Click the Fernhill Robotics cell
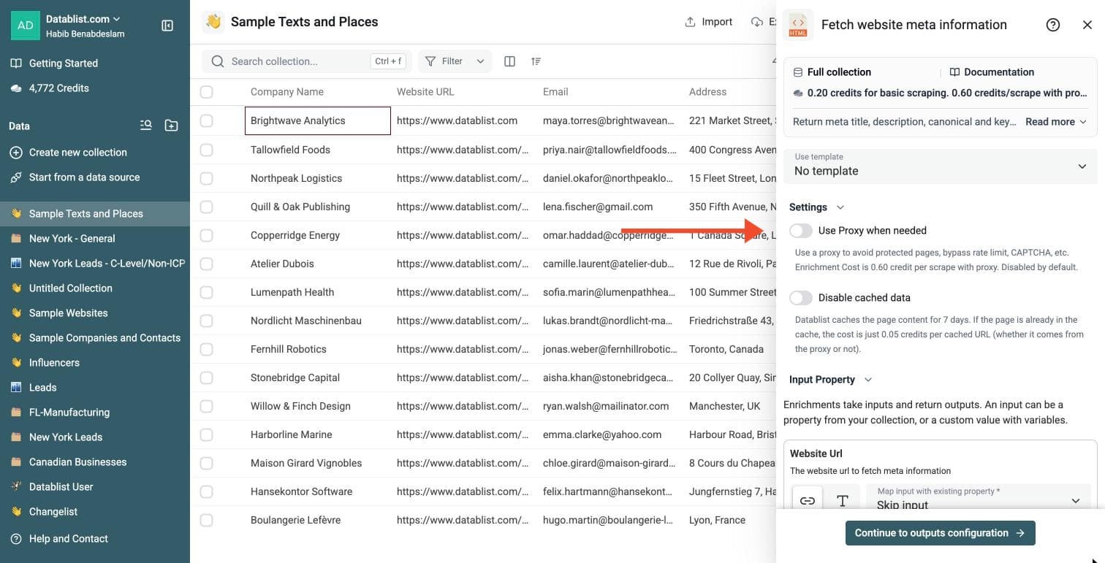1105x563 pixels. coord(318,349)
